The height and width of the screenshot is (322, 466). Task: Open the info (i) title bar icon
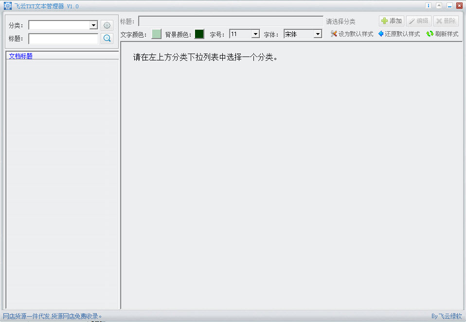pyautogui.click(x=428, y=6)
